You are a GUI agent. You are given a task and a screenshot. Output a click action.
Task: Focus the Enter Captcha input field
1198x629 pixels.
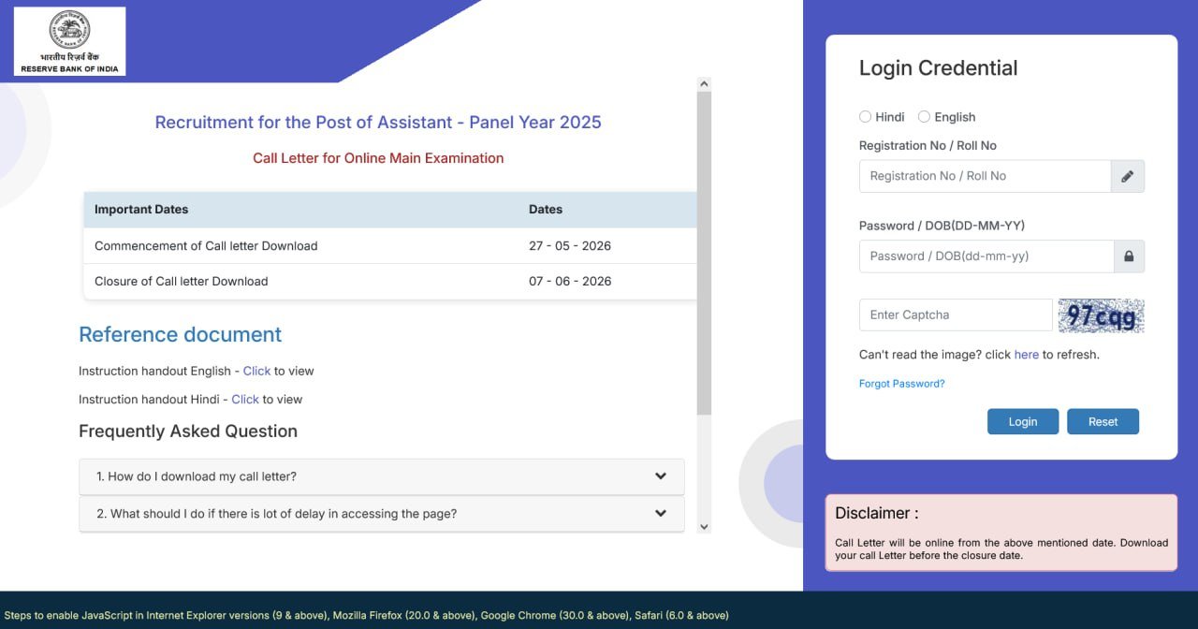point(956,315)
